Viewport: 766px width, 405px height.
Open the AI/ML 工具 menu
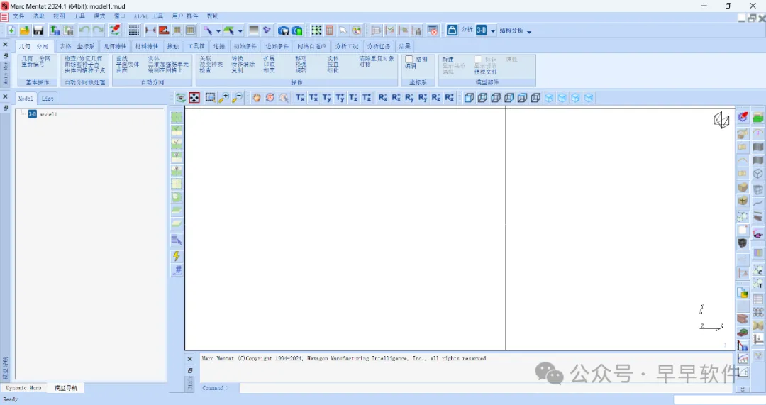coord(148,16)
